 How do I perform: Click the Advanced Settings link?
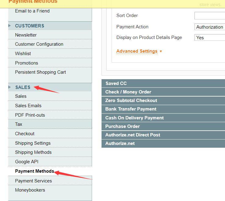click(137, 51)
